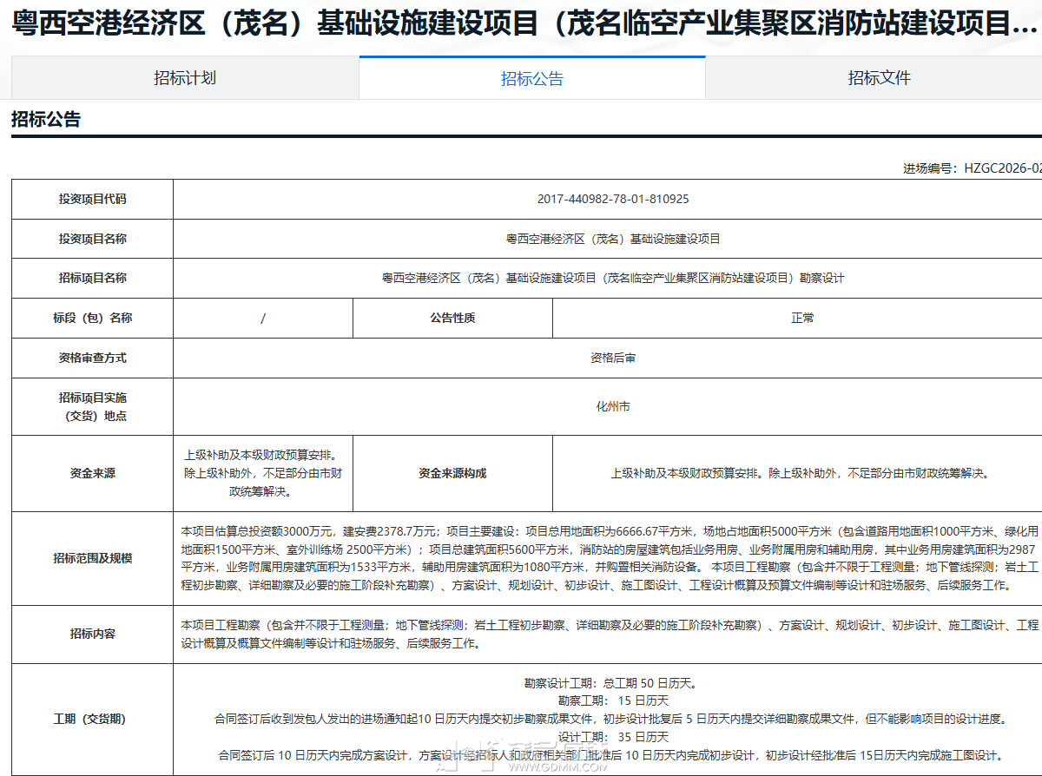Image resolution: width=1042 pixels, height=776 pixels.
Task: Click the value 粤西空港经济区（茂名）基础设施建设项目 in the table
Action: [x=613, y=239]
